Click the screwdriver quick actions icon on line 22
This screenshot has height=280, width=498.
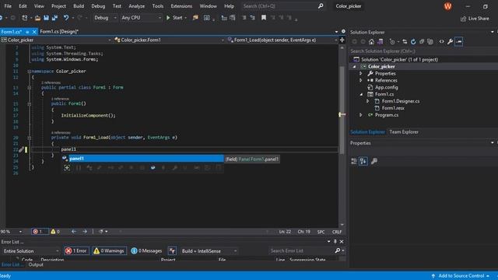coord(21,149)
